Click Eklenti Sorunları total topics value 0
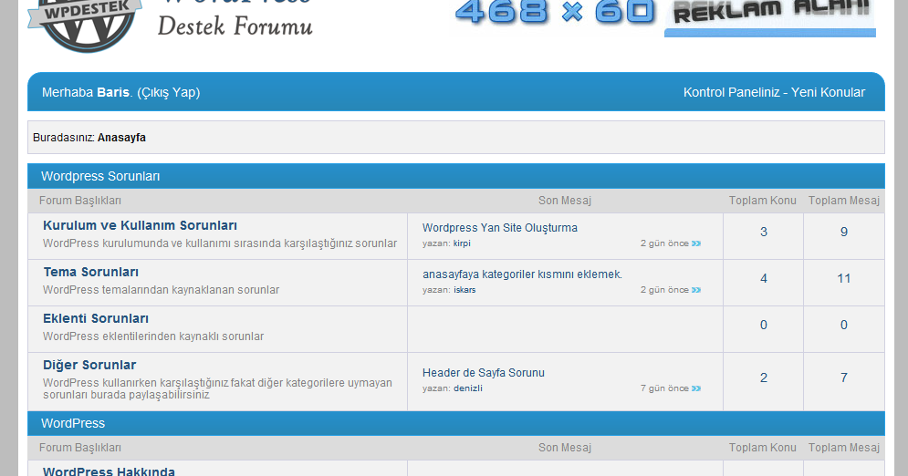Viewport: 908px width, 476px height. (x=763, y=325)
